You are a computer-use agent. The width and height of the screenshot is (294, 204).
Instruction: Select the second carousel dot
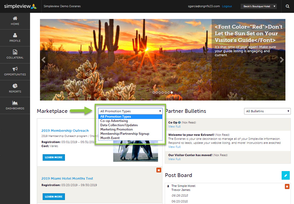(157, 92)
